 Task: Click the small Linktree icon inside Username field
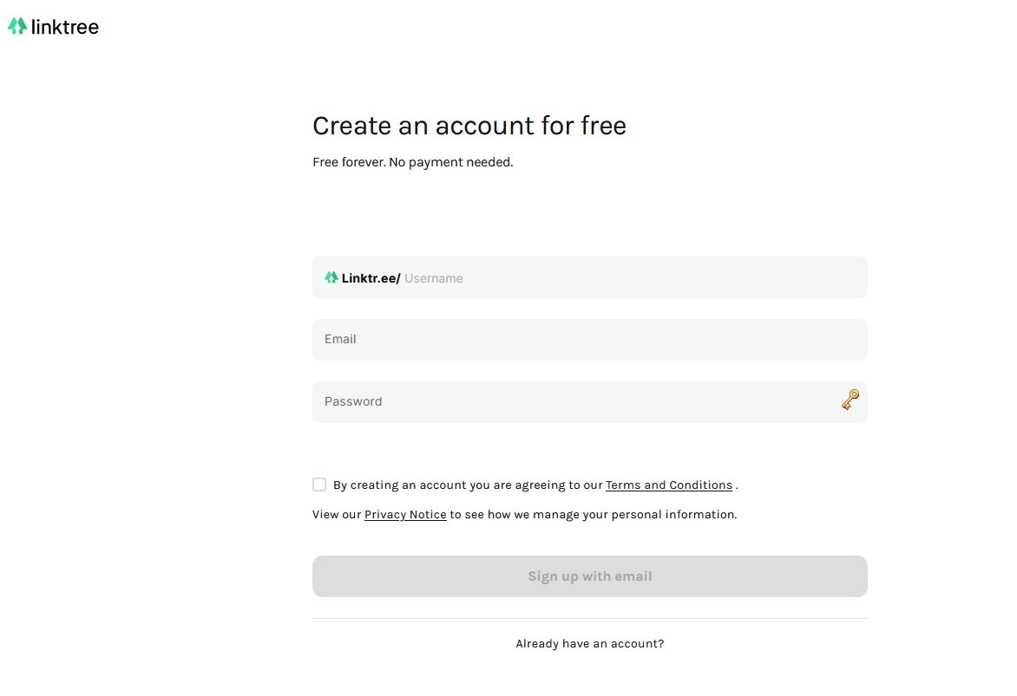pos(331,278)
